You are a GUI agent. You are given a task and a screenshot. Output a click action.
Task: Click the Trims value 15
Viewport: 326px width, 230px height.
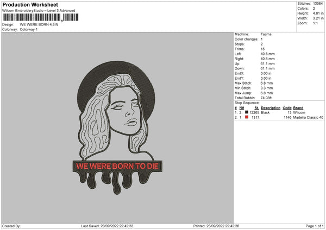[x=262, y=49]
